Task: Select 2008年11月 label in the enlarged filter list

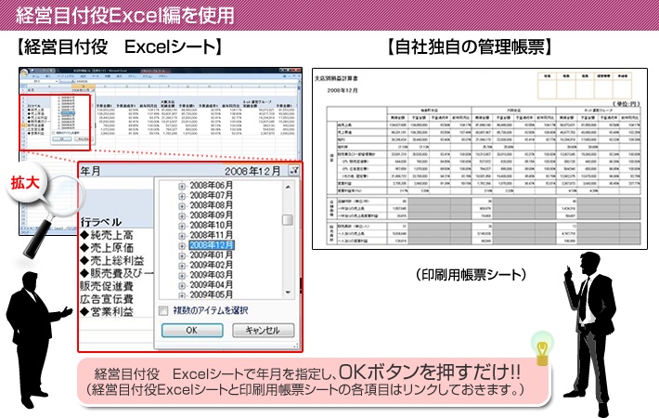Action: click(x=211, y=235)
